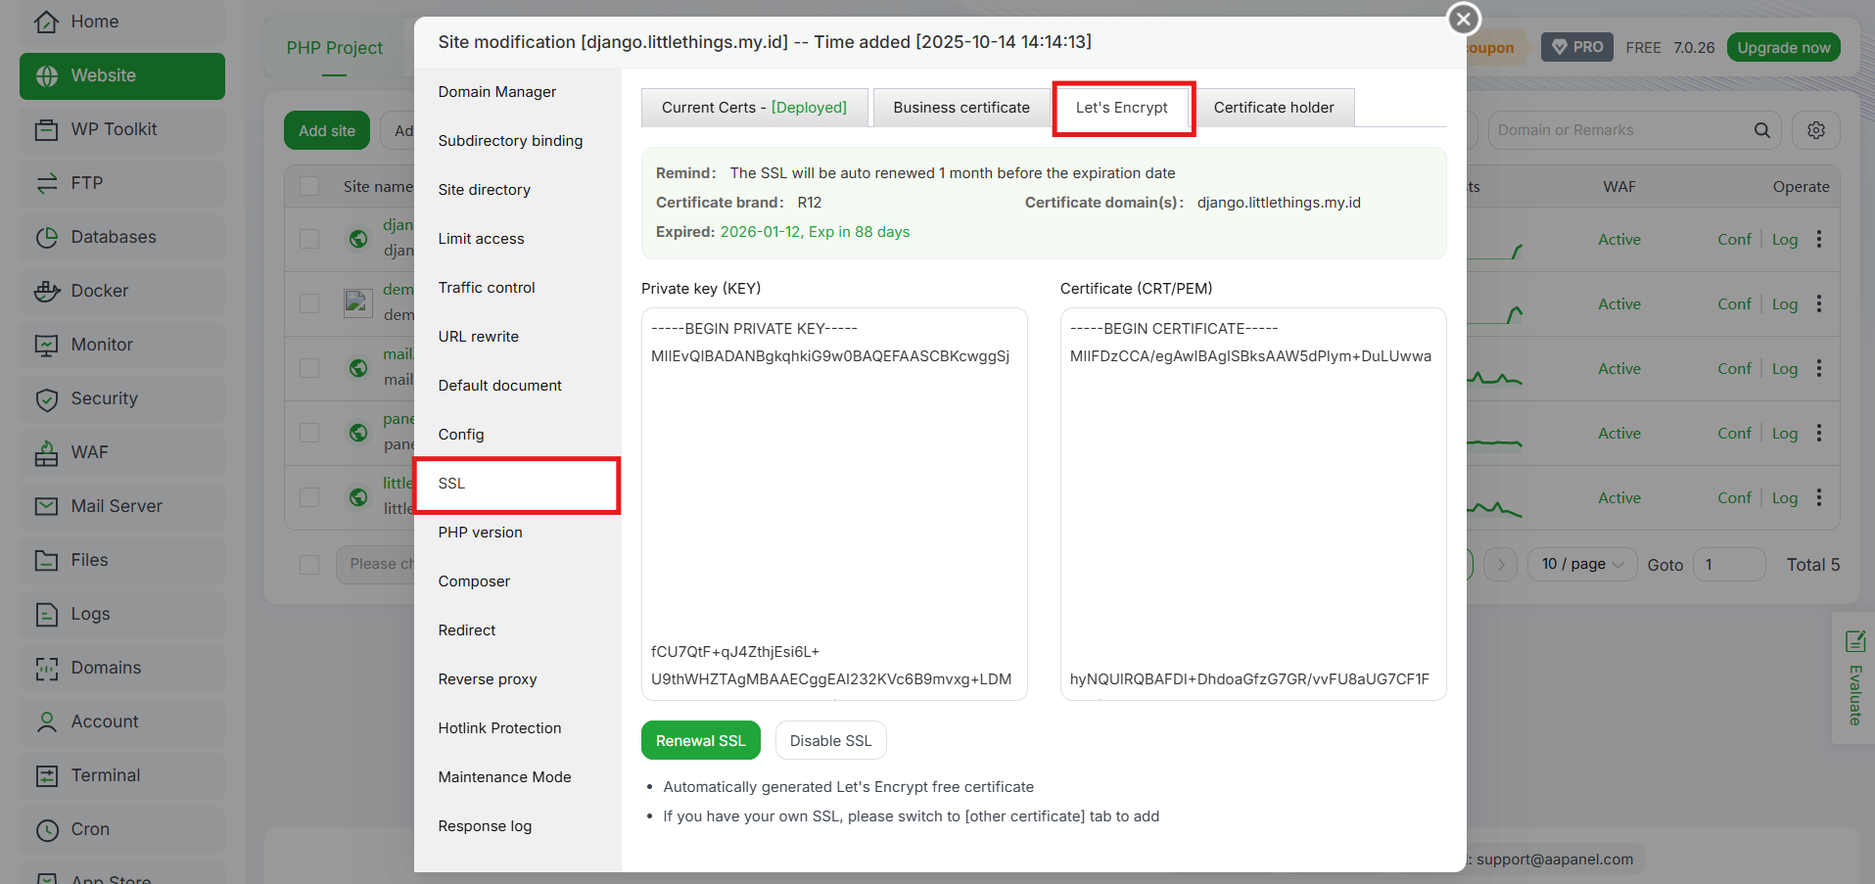Click the Home house icon in sidebar
This screenshot has height=884, width=1875.
click(x=46, y=22)
